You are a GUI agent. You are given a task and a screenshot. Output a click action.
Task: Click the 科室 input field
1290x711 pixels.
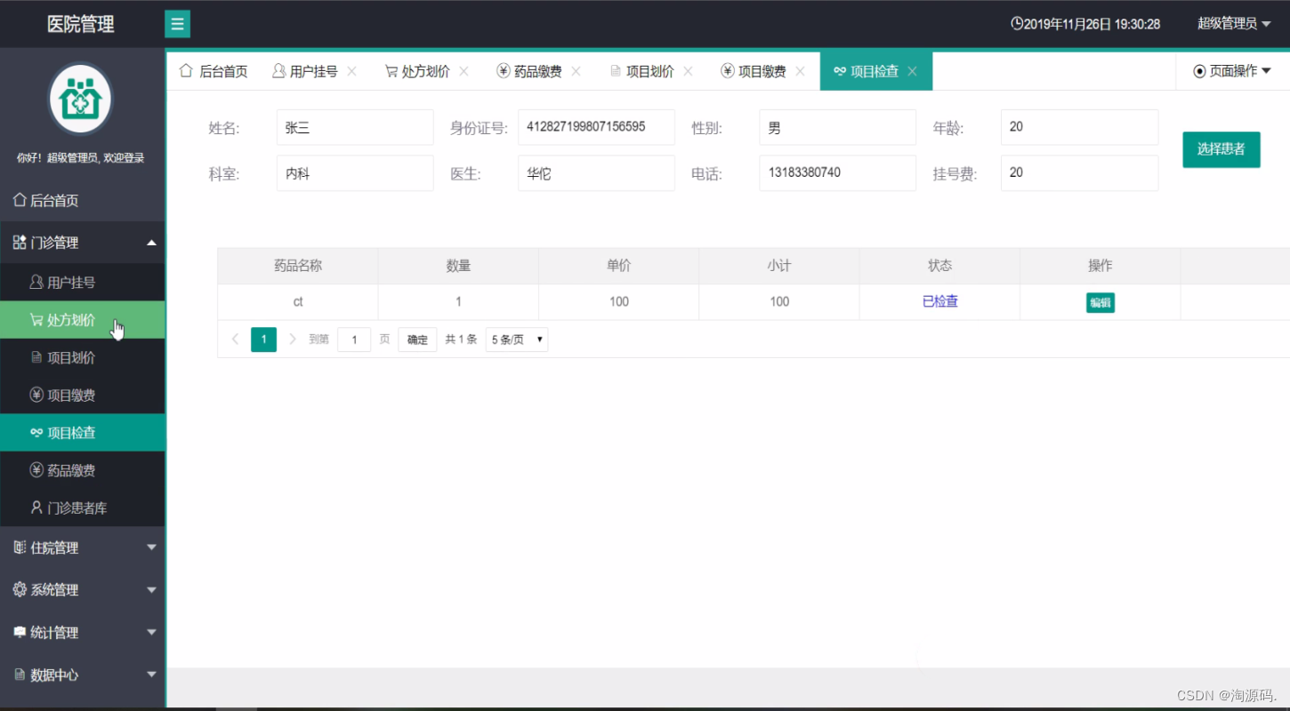(x=355, y=173)
